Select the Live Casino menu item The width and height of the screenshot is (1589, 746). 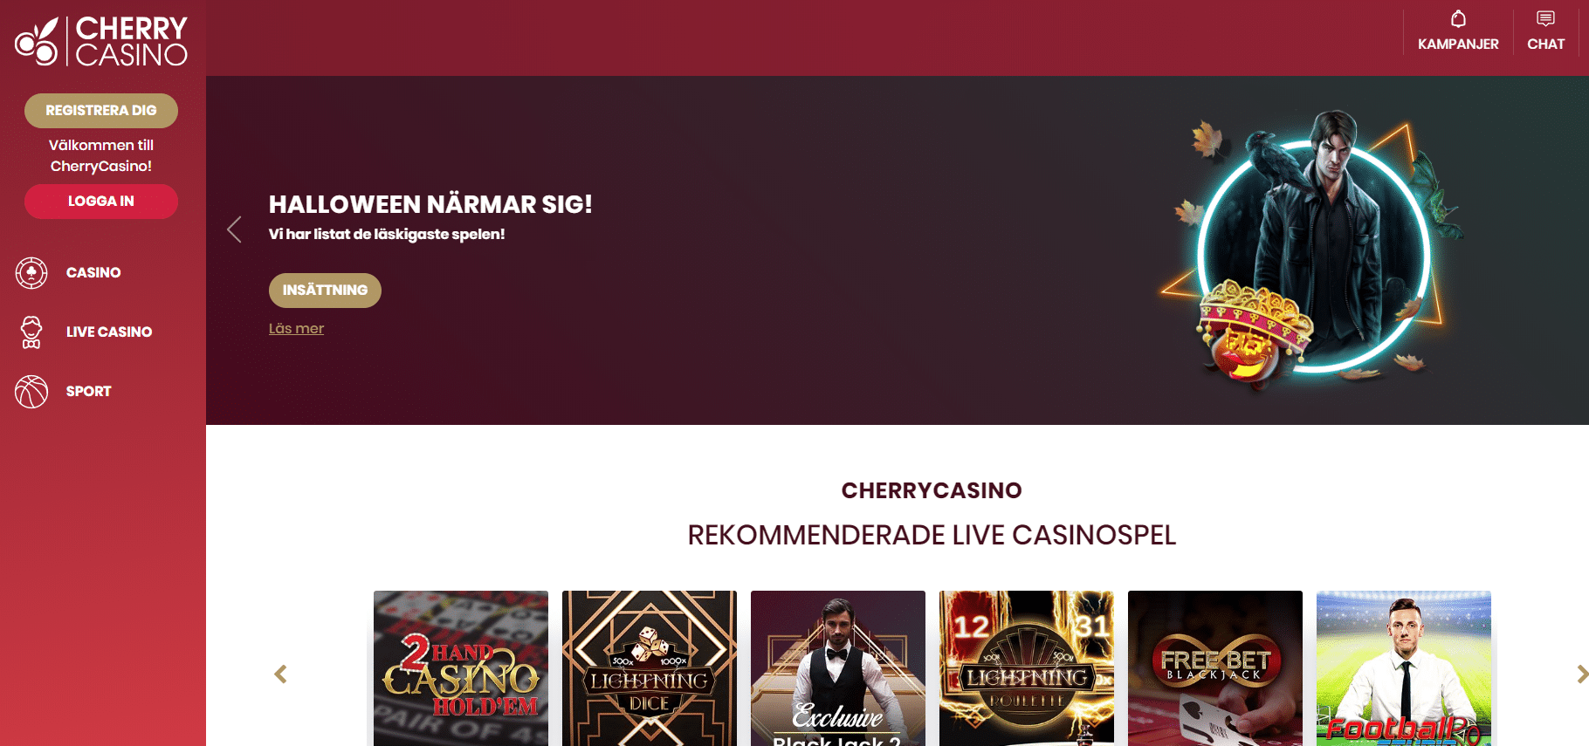click(109, 332)
